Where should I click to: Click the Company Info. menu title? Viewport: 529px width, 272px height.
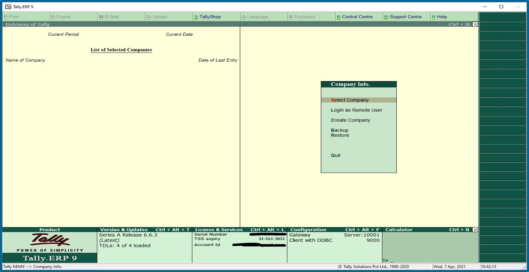click(359, 84)
